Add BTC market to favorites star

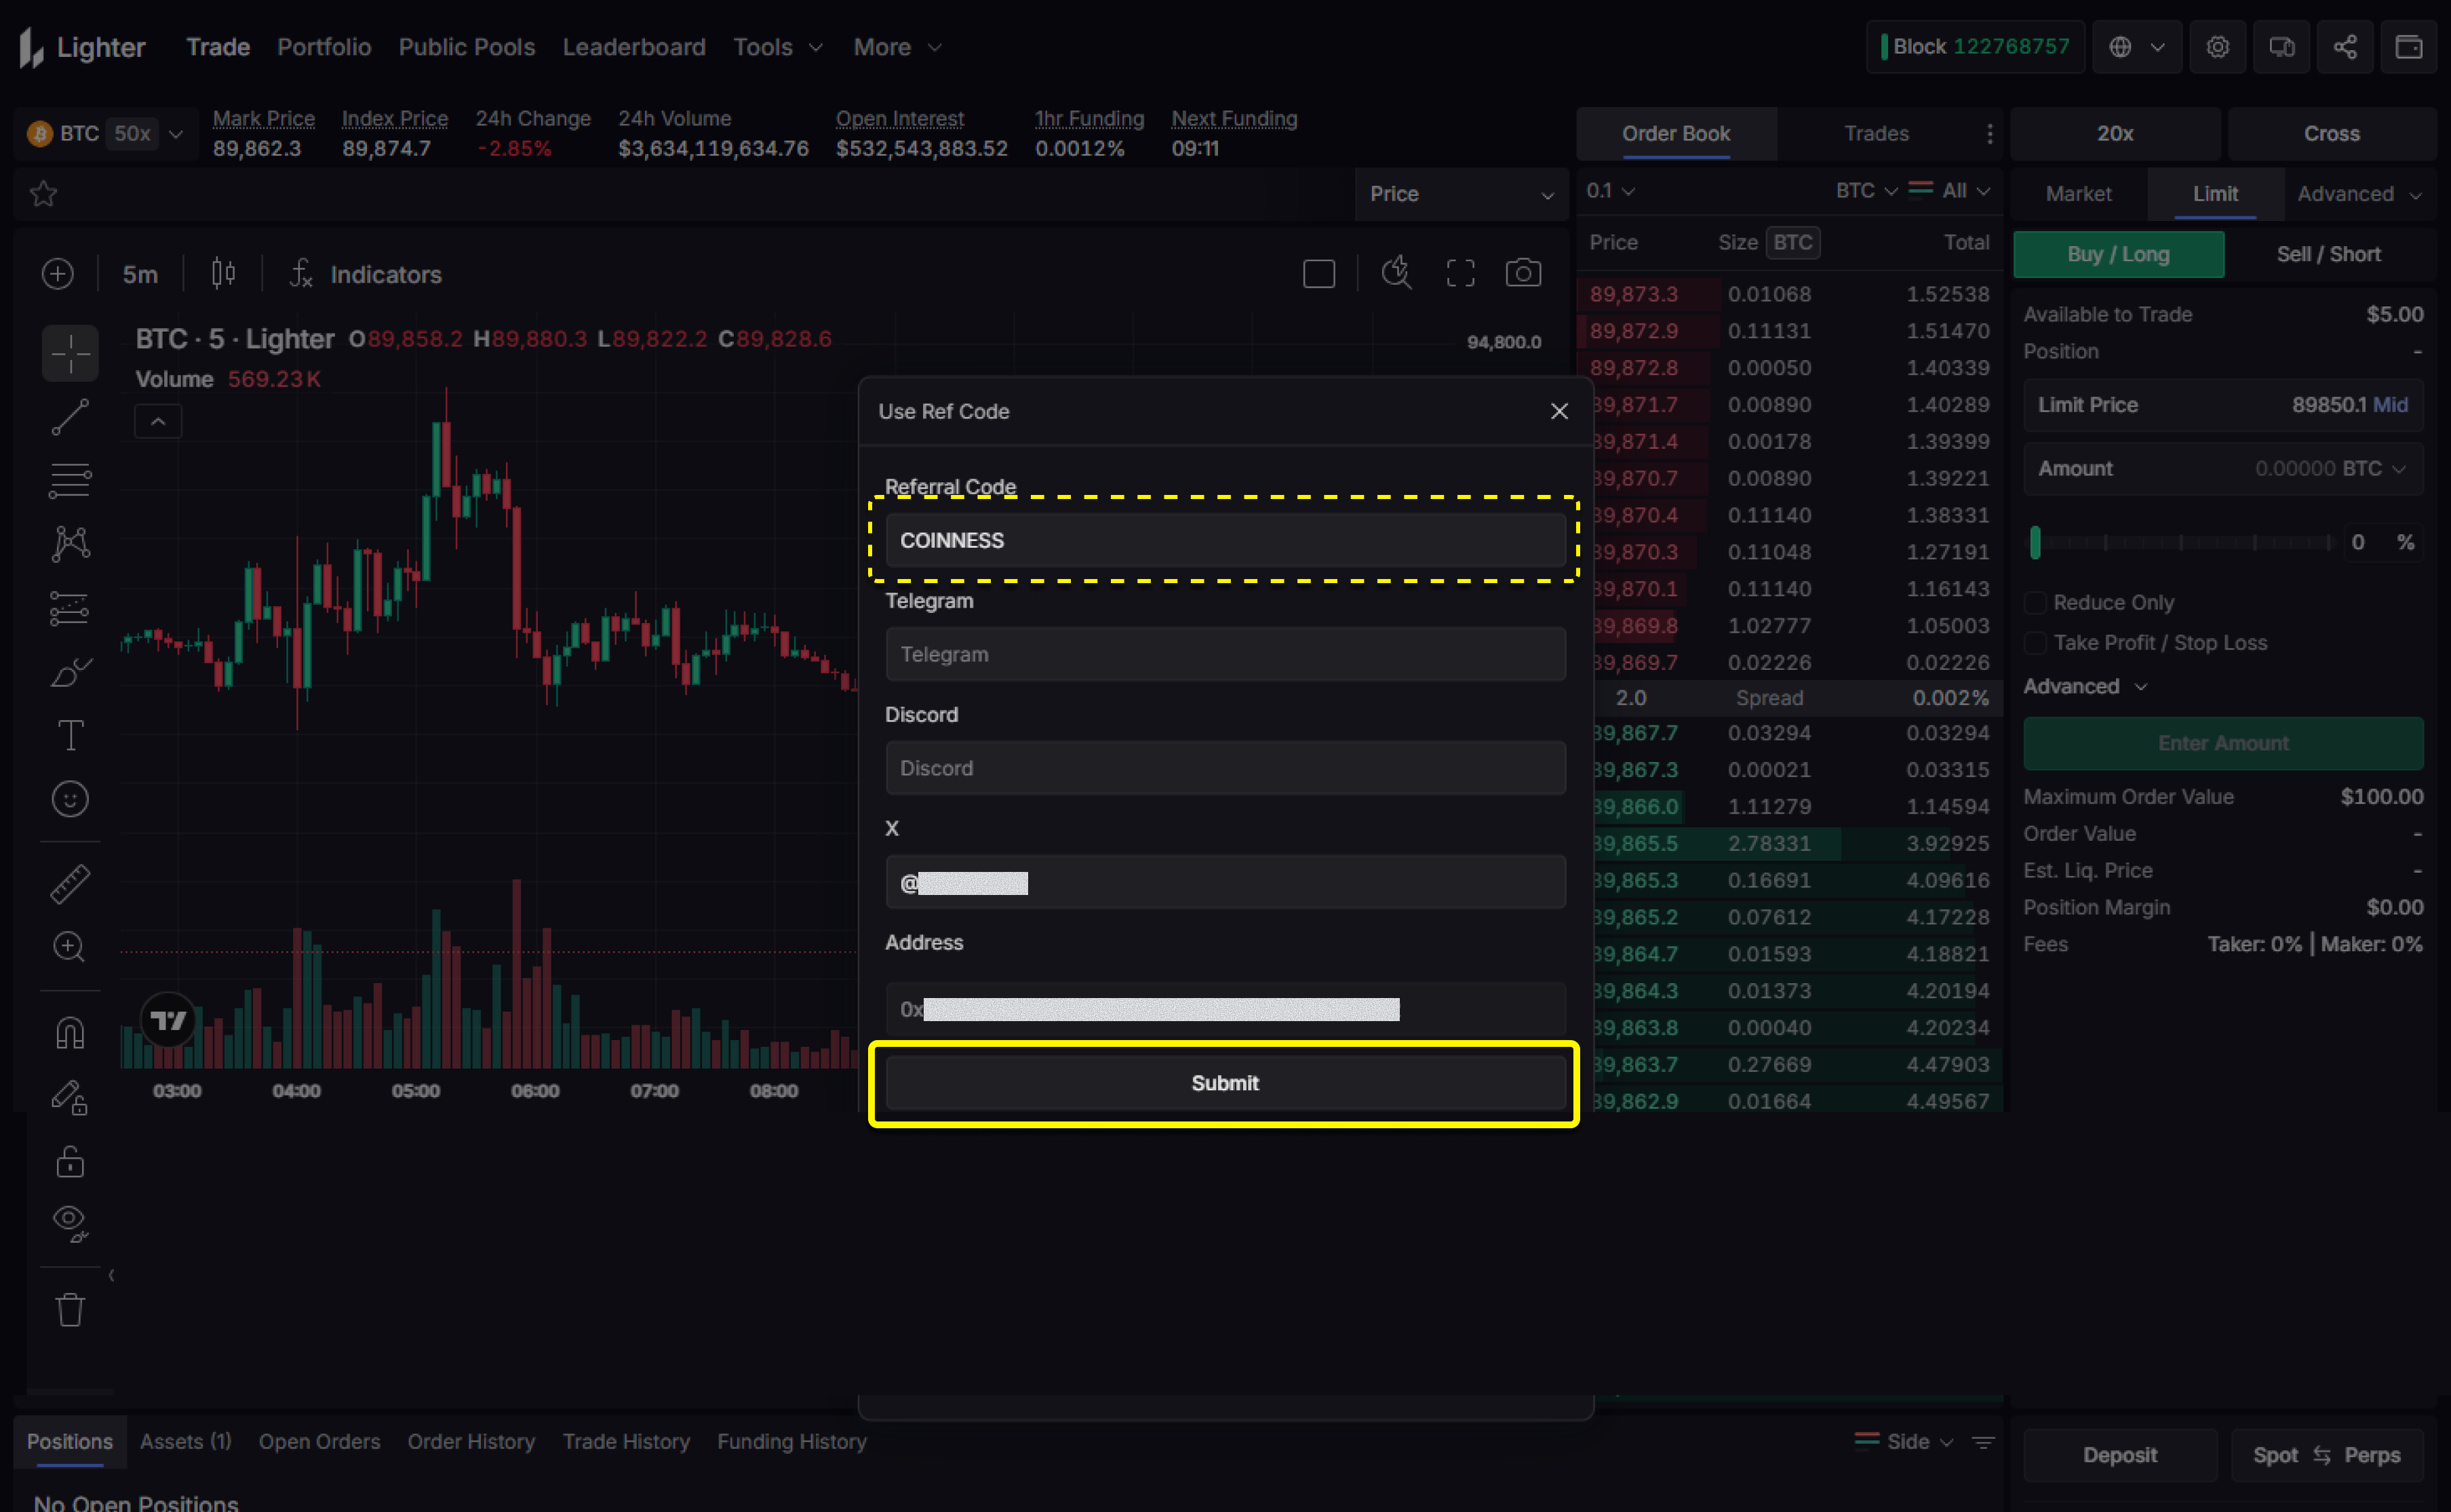point(43,193)
